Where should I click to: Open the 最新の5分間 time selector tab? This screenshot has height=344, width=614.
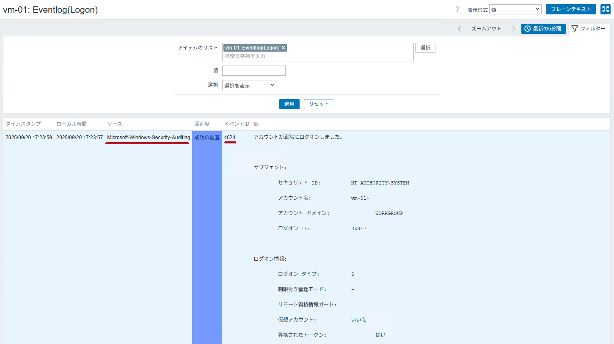543,29
